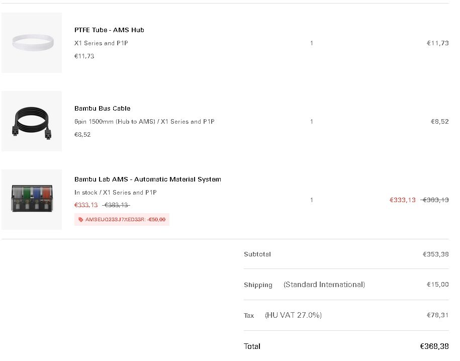460x361 pixels.
Task: Click the Bambu Bus Cable title
Action: pos(103,108)
